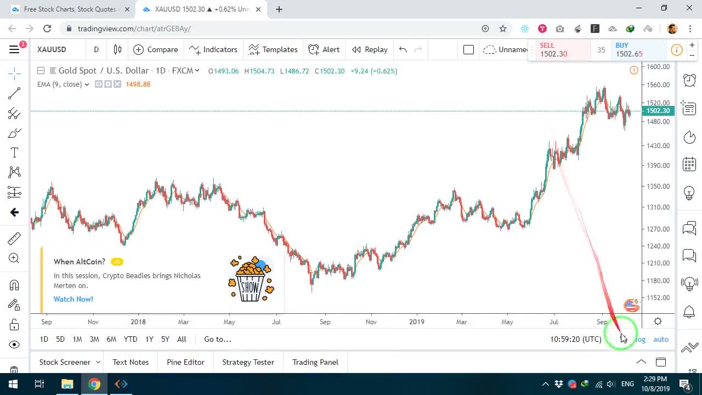The height and width of the screenshot is (395, 702).
Task: Click the zoom in magnifier tool
Action: (x=14, y=258)
